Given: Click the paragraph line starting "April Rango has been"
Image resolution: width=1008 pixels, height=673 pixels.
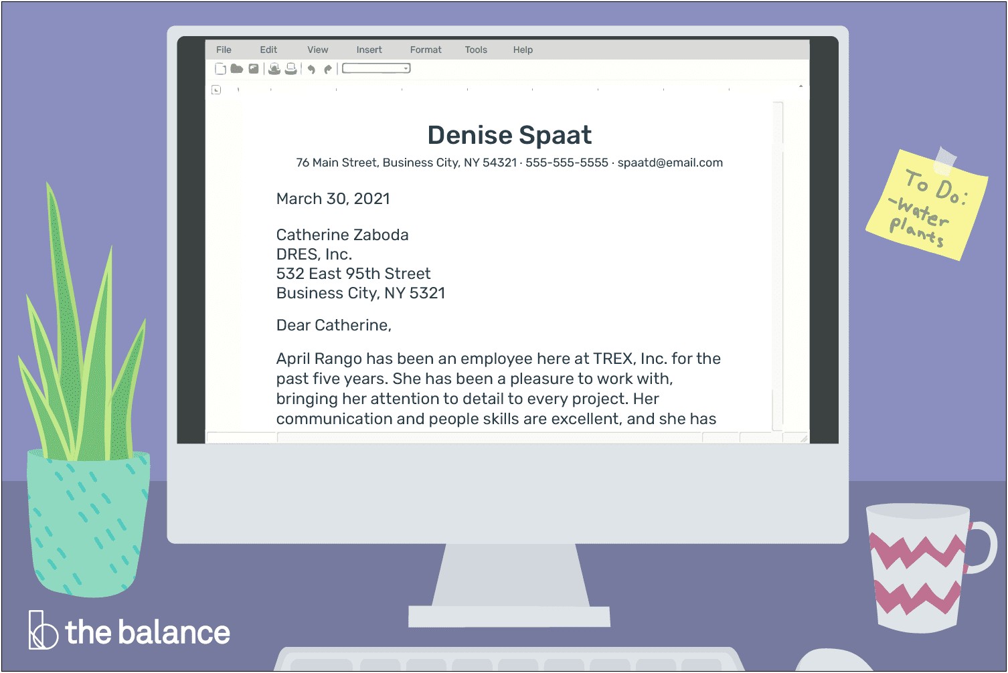Looking at the screenshot, I should click(499, 359).
